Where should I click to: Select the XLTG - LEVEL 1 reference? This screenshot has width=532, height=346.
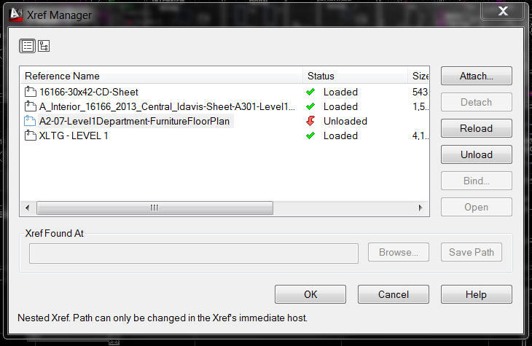pyautogui.click(x=74, y=135)
